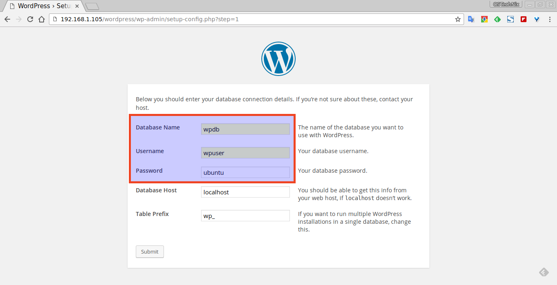Go back to the previous page
Screen dimensions: 557x285
pos(7,19)
